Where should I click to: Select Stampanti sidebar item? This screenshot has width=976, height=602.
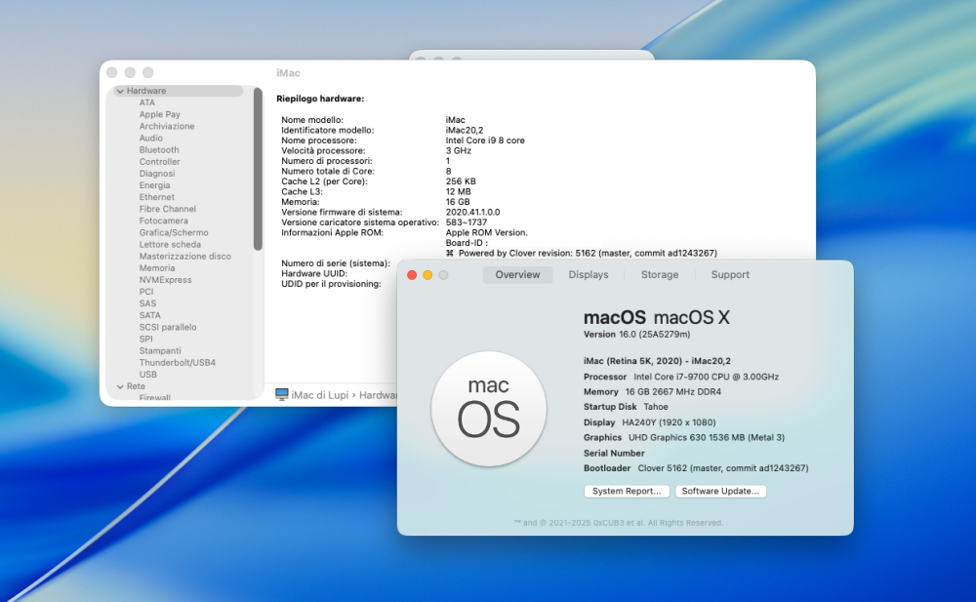tap(160, 351)
